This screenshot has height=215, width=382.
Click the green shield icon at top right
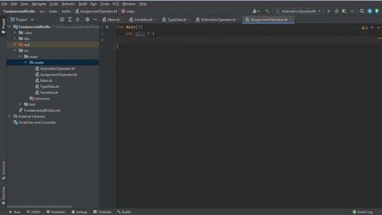377,11
